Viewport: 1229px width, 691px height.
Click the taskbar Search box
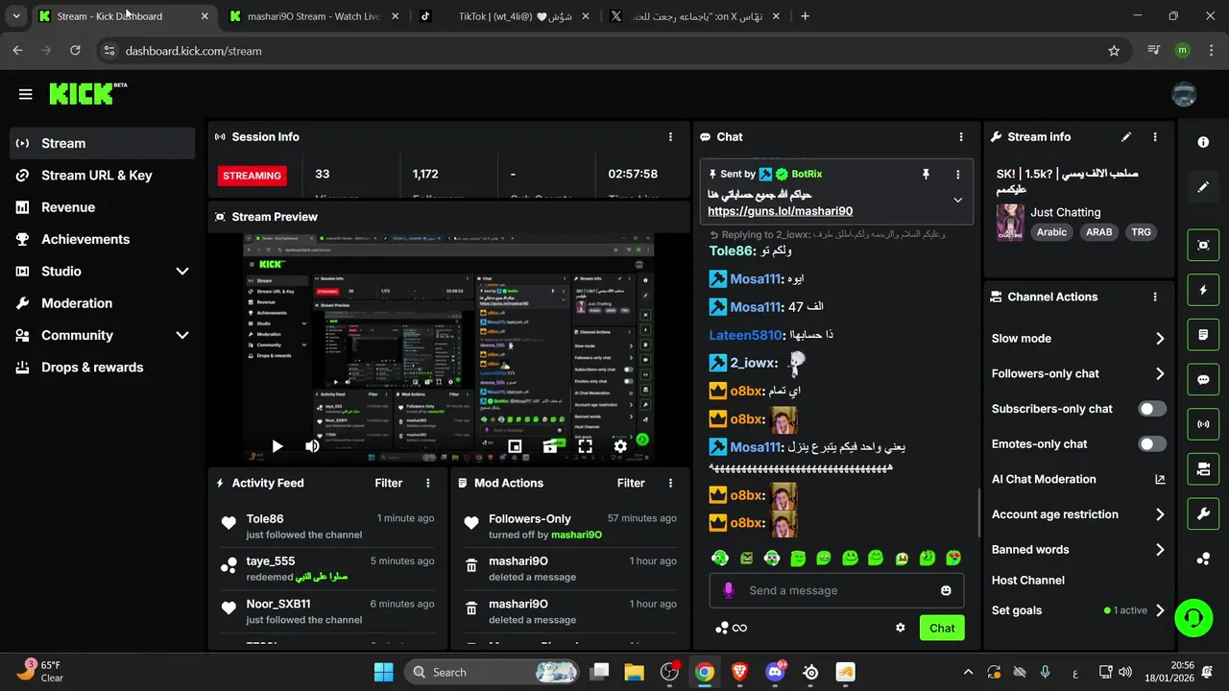[494, 672]
